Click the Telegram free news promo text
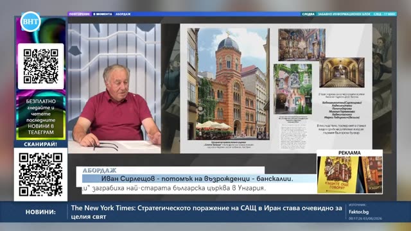Screen dimensions: 411x231 click(40, 117)
